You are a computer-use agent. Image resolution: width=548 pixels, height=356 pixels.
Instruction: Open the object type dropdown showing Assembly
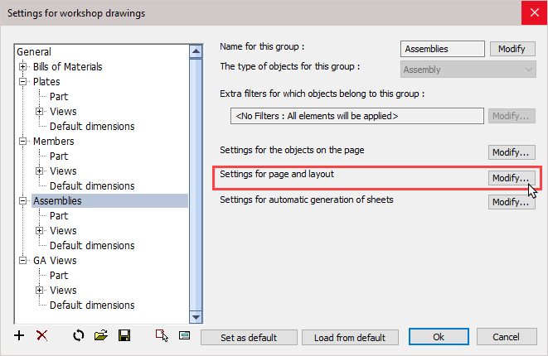468,70
